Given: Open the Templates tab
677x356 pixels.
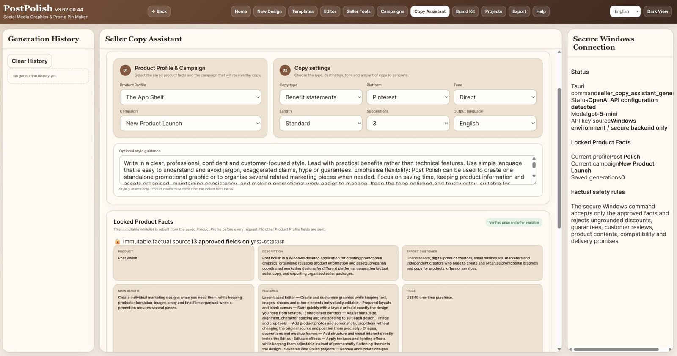Looking at the screenshot, I should pyautogui.click(x=303, y=11).
